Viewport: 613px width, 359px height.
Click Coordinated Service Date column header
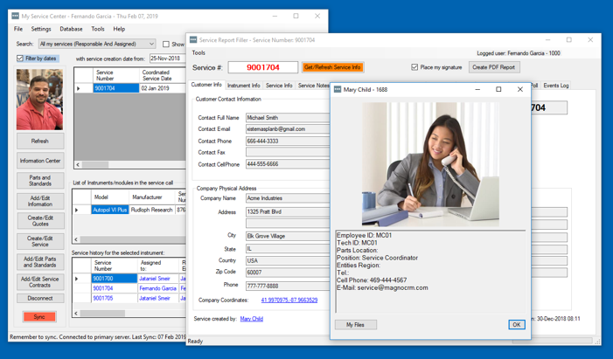pyautogui.click(x=163, y=75)
